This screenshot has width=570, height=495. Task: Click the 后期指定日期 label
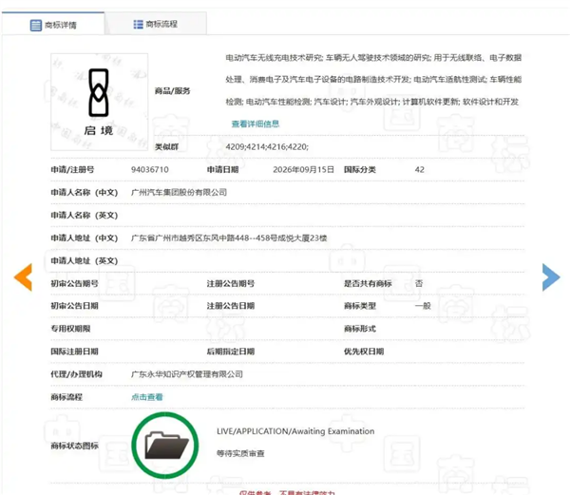coord(231,352)
